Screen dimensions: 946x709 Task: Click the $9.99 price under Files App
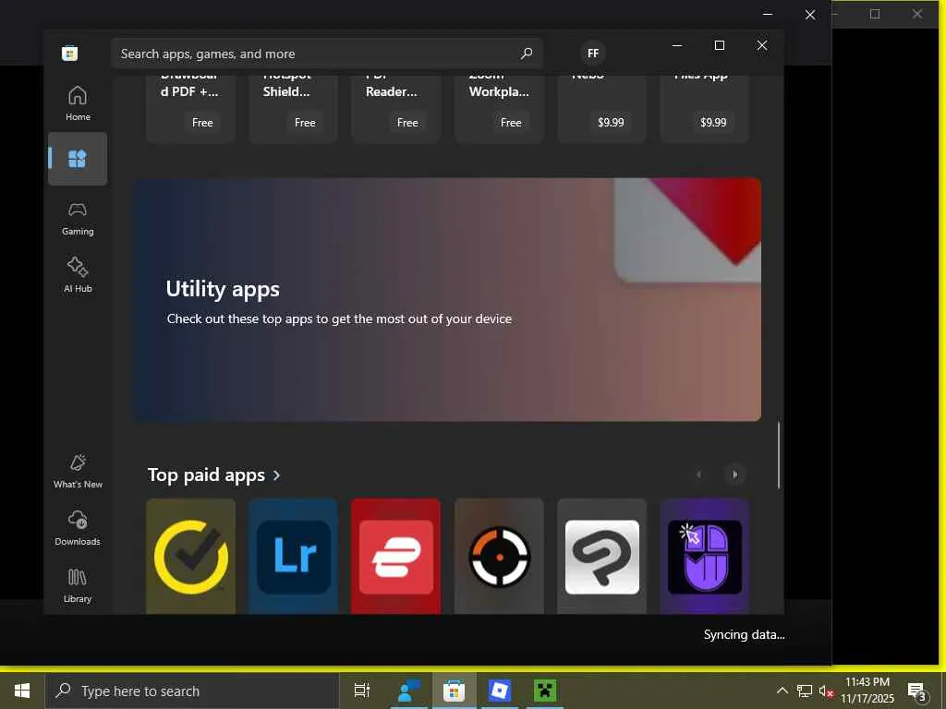[713, 123]
